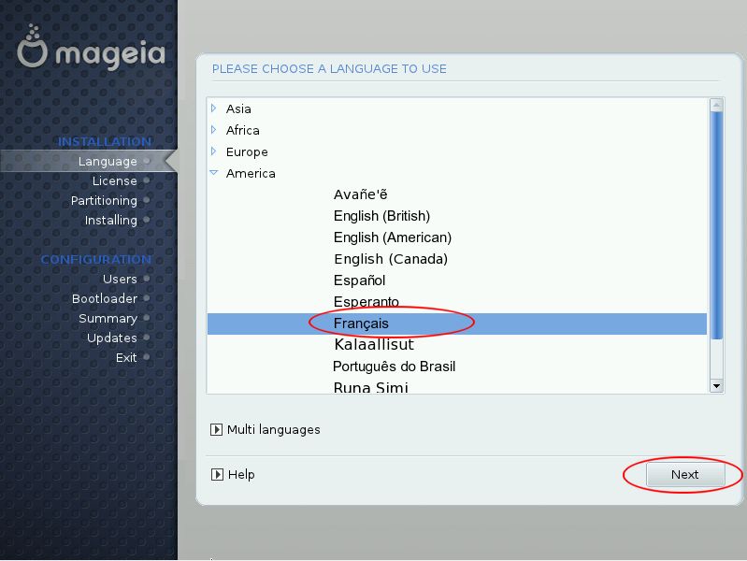Collapse the America language group

point(214,173)
